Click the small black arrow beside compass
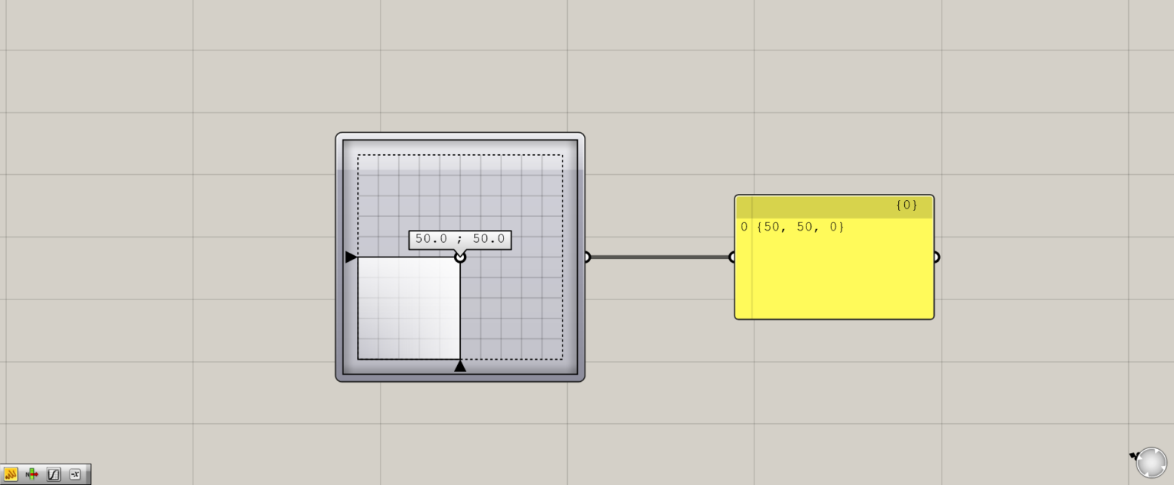1174x485 pixels. coord(1133,456)
